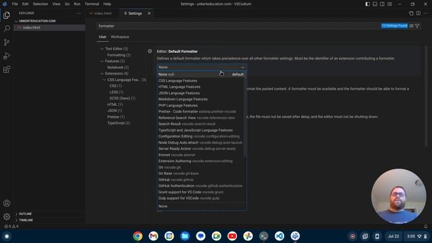432x243 pixels.
Task: Open the clock and status tray
Action: (417, 236)
